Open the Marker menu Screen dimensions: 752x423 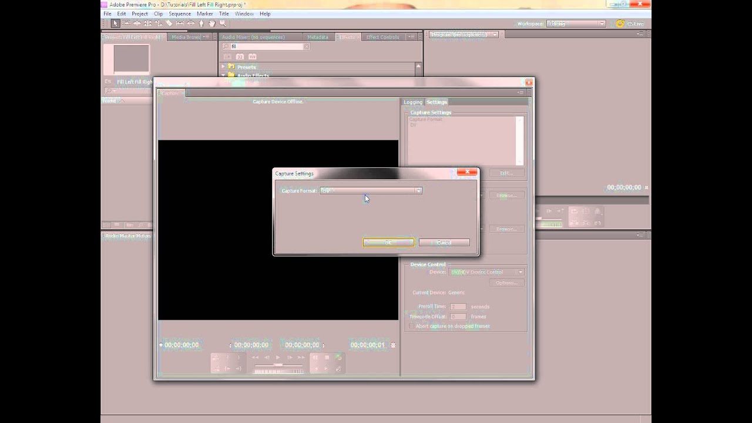click(205, 14)
